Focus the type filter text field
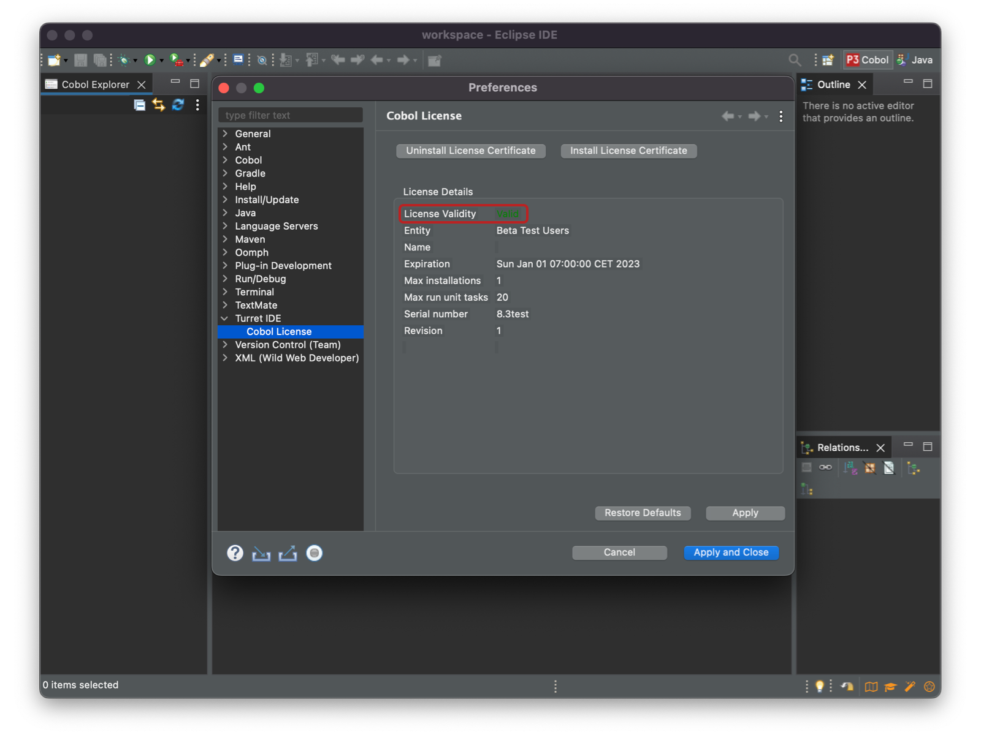981x735 pixels. (291, 115)
